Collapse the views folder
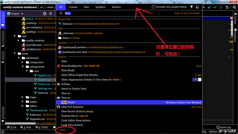 tap(15, 54)
